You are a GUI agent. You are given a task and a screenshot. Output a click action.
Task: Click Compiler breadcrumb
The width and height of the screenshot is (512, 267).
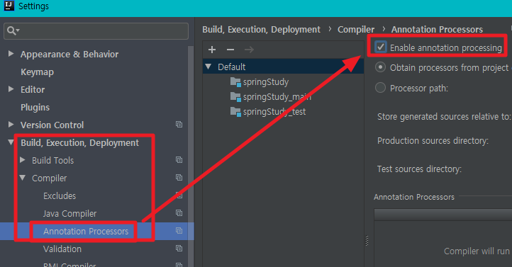[x=356, y=29]
